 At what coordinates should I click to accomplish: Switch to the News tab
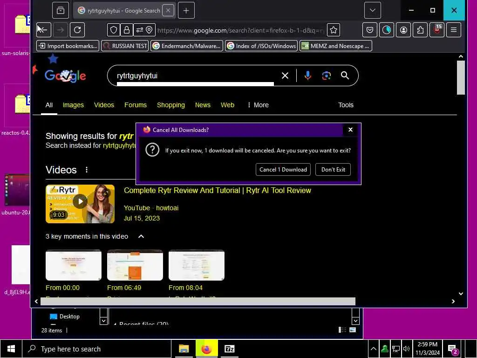pyautogui.click(x=203, y=105)
